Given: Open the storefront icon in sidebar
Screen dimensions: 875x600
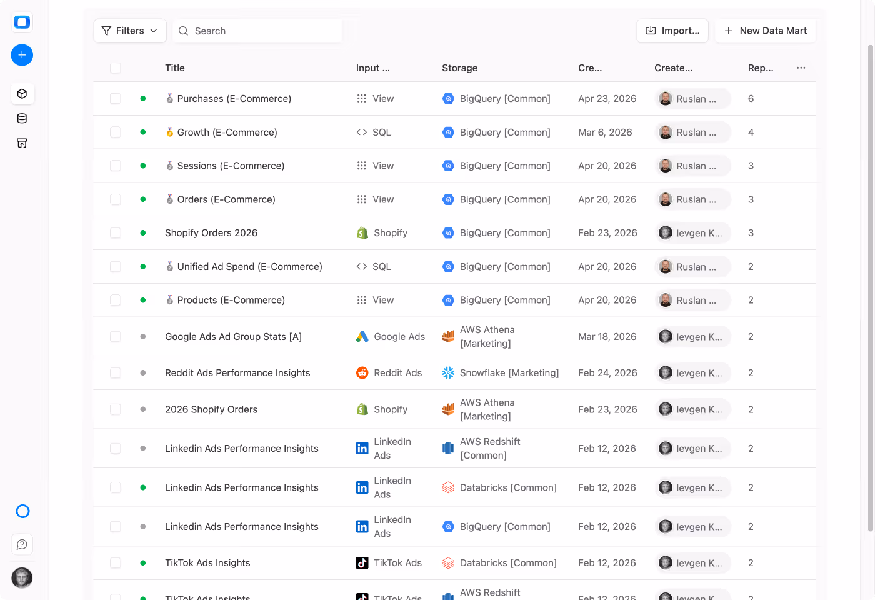Looking at the screenshot, I should point(22,143).
